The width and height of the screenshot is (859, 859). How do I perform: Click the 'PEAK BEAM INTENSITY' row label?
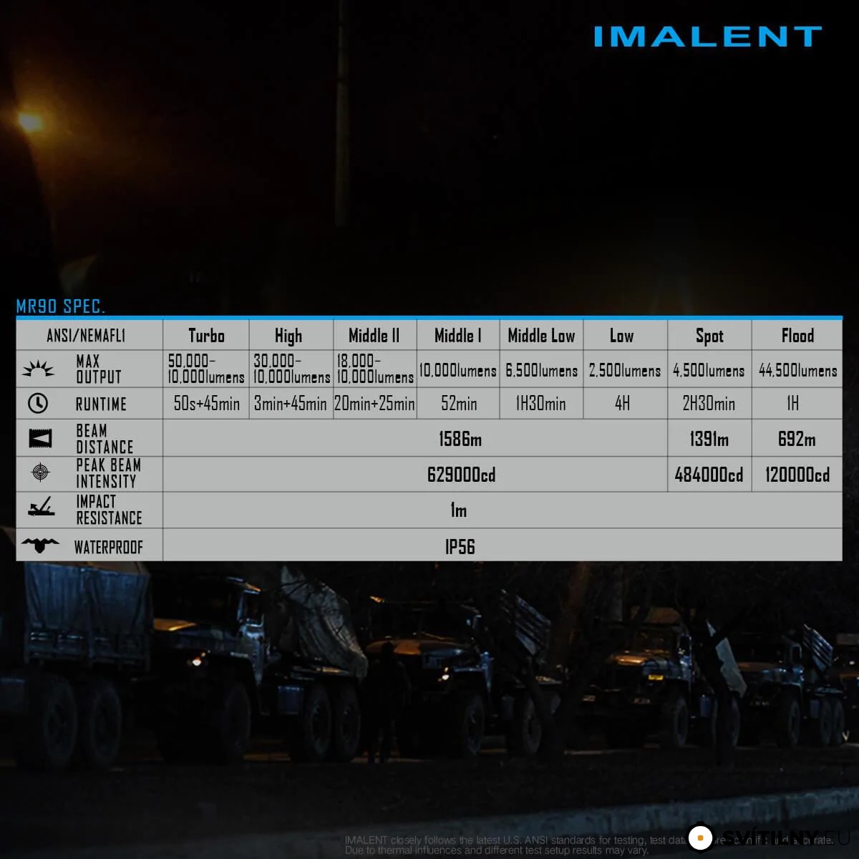[109, 473]
